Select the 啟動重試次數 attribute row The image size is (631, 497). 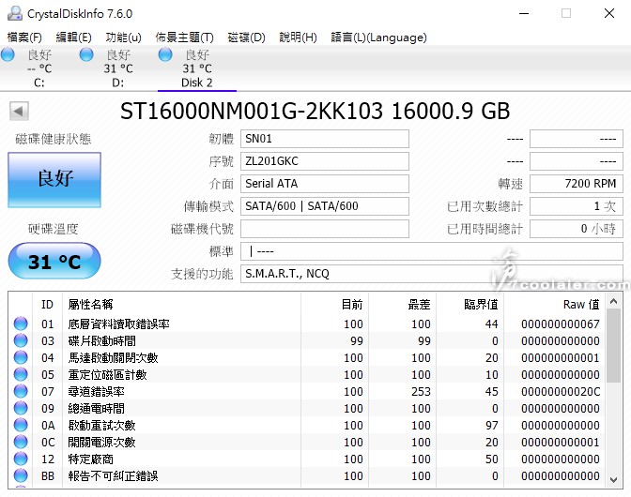pyautogui.click(x=307, y=425)
